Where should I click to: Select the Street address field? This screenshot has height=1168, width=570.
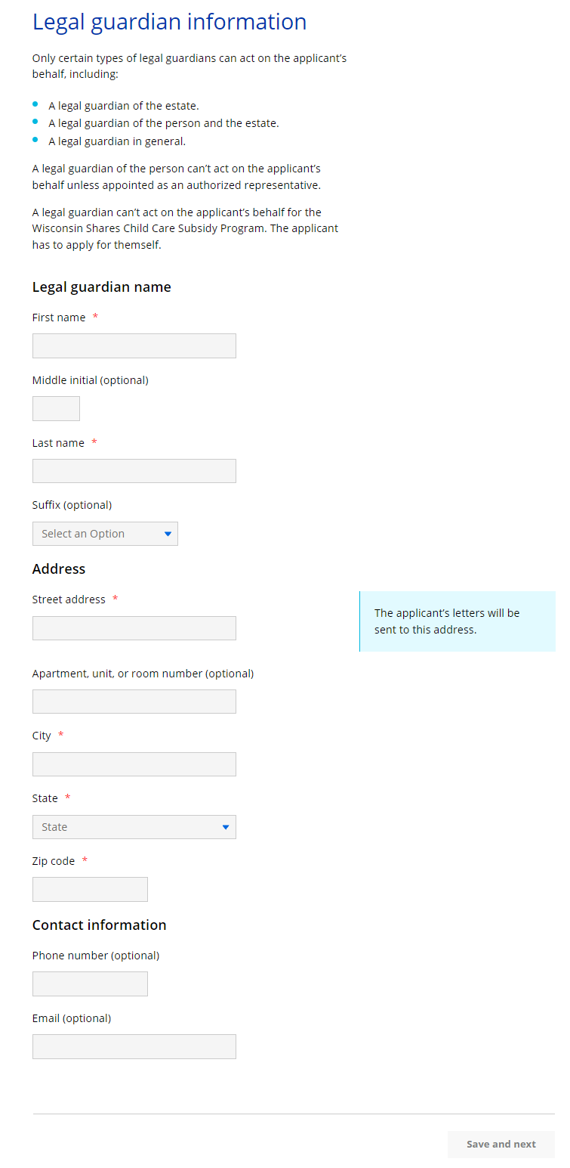[x=134, y=628]
